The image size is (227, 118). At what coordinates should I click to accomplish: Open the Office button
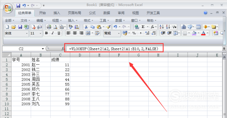[x=8, y=8]
